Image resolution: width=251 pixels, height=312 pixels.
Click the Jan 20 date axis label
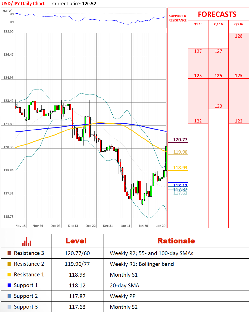click(143, 226)
